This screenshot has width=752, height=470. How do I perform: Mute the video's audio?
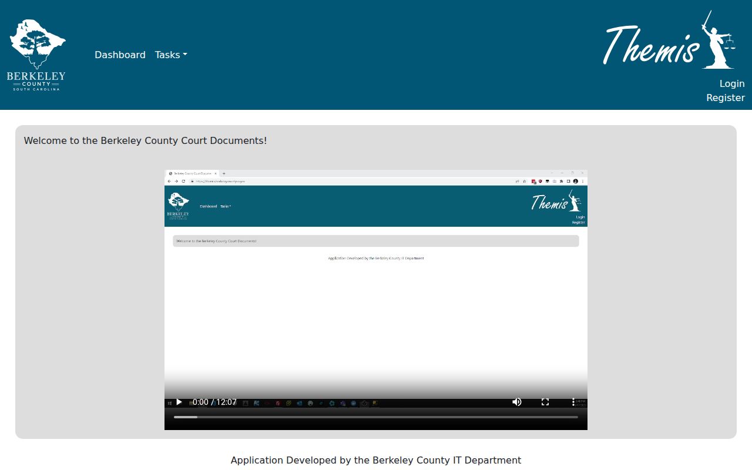pos(517,402)
